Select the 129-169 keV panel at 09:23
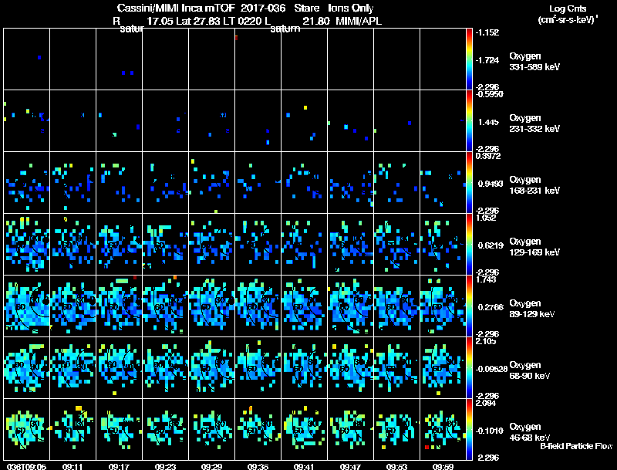This screenshot has height=470, width=617. 166,244
